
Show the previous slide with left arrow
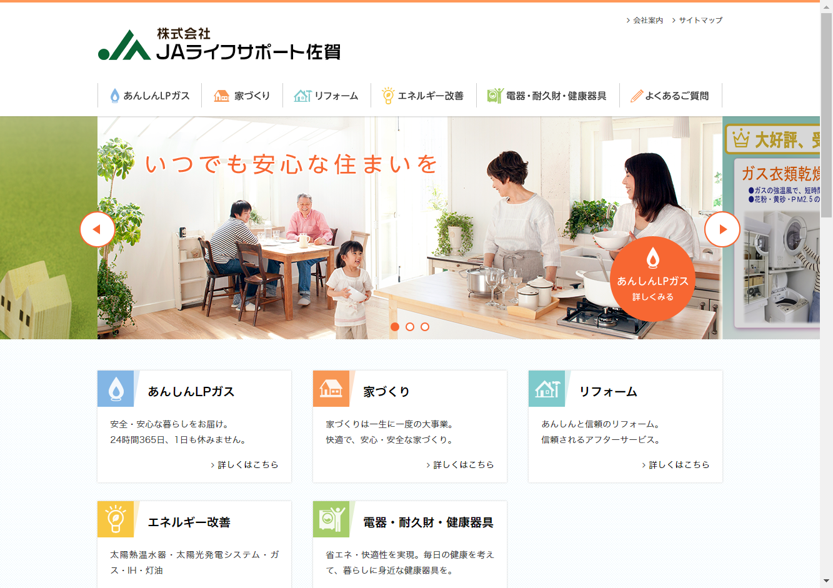97,229
